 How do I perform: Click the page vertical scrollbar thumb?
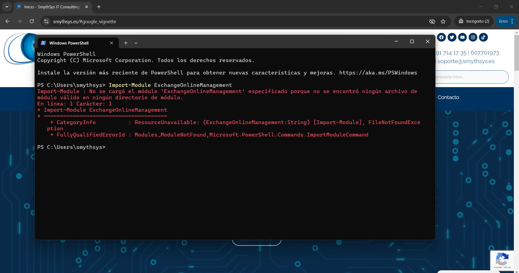point(516,53)
